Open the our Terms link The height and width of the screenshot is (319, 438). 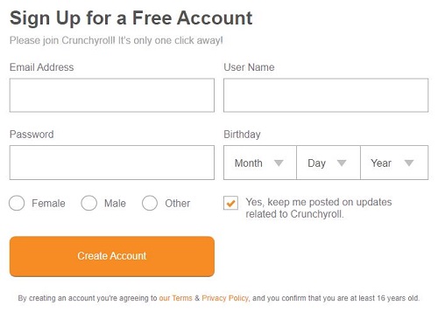175,298
